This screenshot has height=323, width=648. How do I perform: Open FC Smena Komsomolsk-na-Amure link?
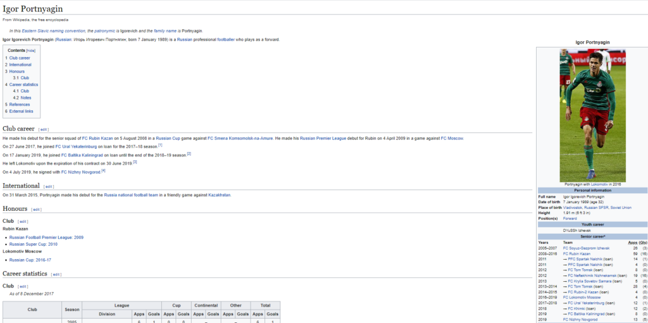click(240, 139)
